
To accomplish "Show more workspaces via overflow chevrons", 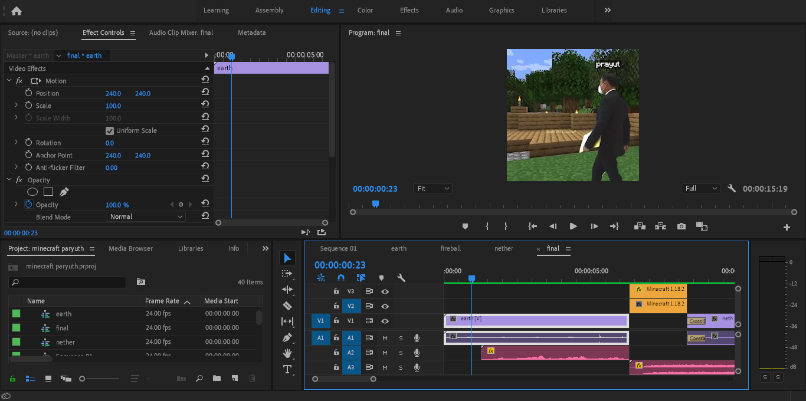I will pos(608,10).
